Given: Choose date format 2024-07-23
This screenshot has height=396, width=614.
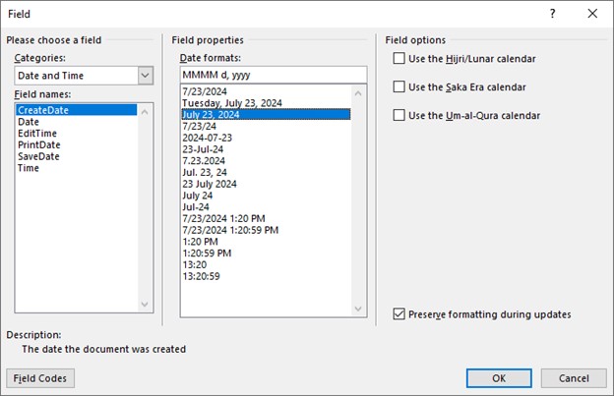Looking at the screenshot, I should [266, 138].
